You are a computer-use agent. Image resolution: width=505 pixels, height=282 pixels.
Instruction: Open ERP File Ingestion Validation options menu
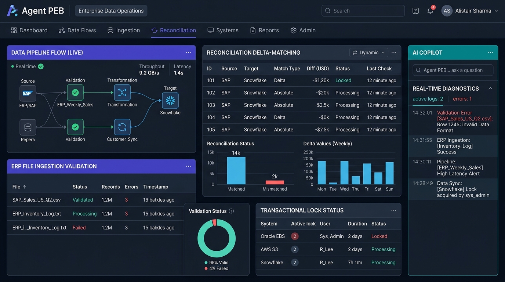[x=188, y=166]
